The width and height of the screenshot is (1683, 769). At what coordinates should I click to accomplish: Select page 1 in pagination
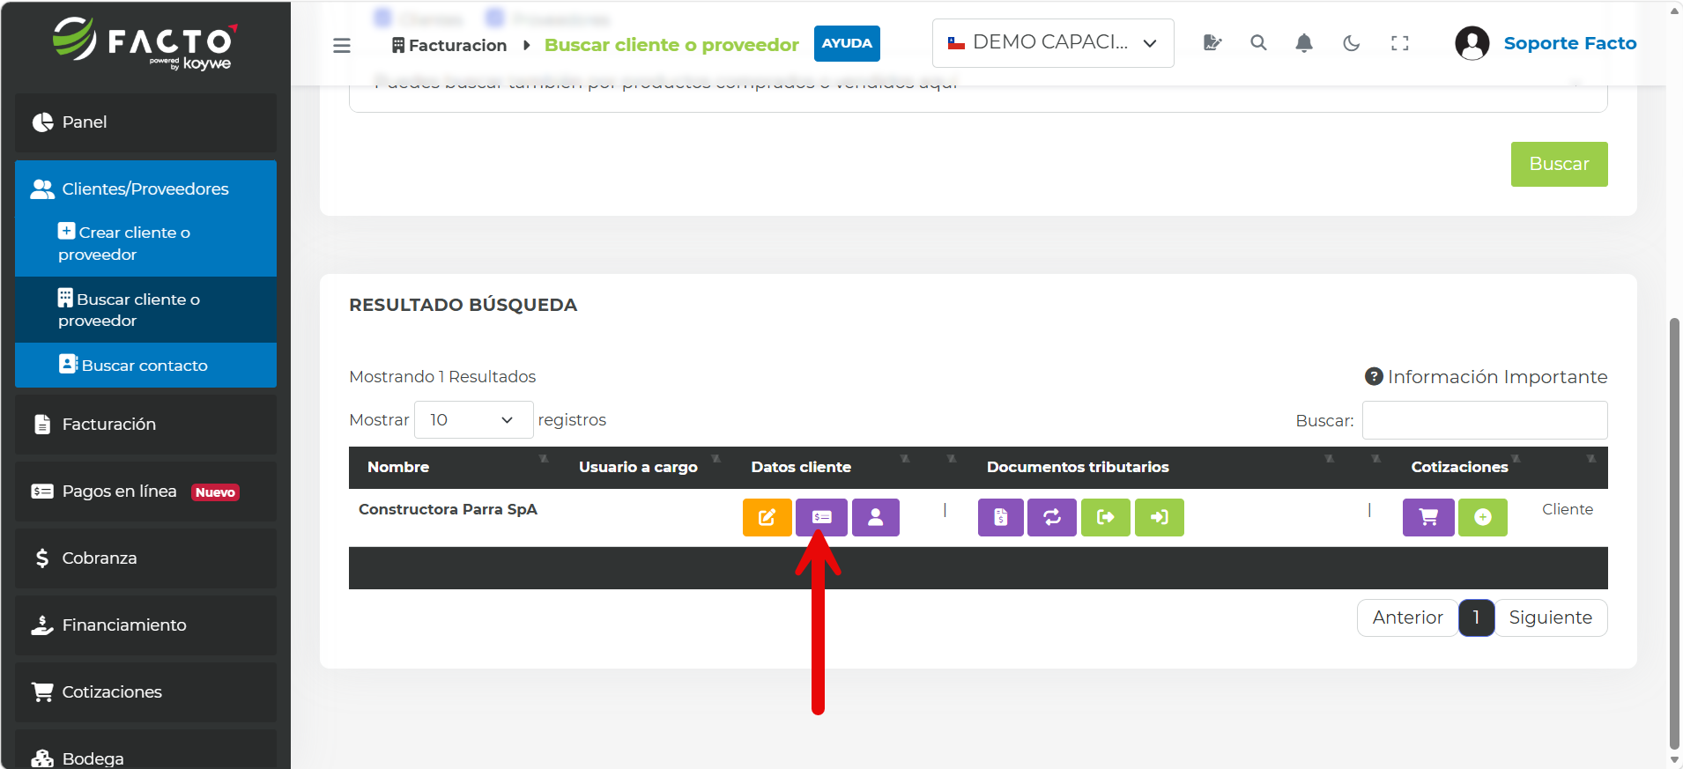(1476, 617)
